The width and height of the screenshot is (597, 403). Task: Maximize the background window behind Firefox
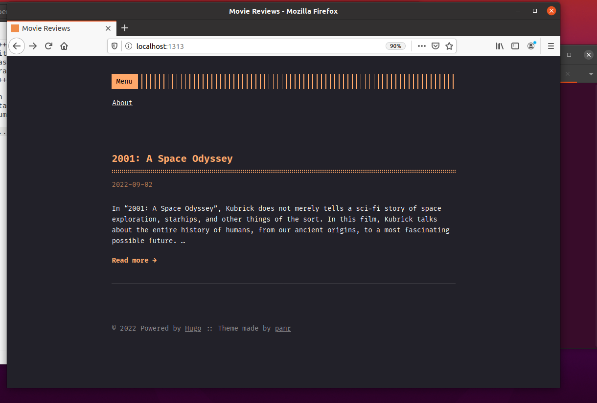569,55
